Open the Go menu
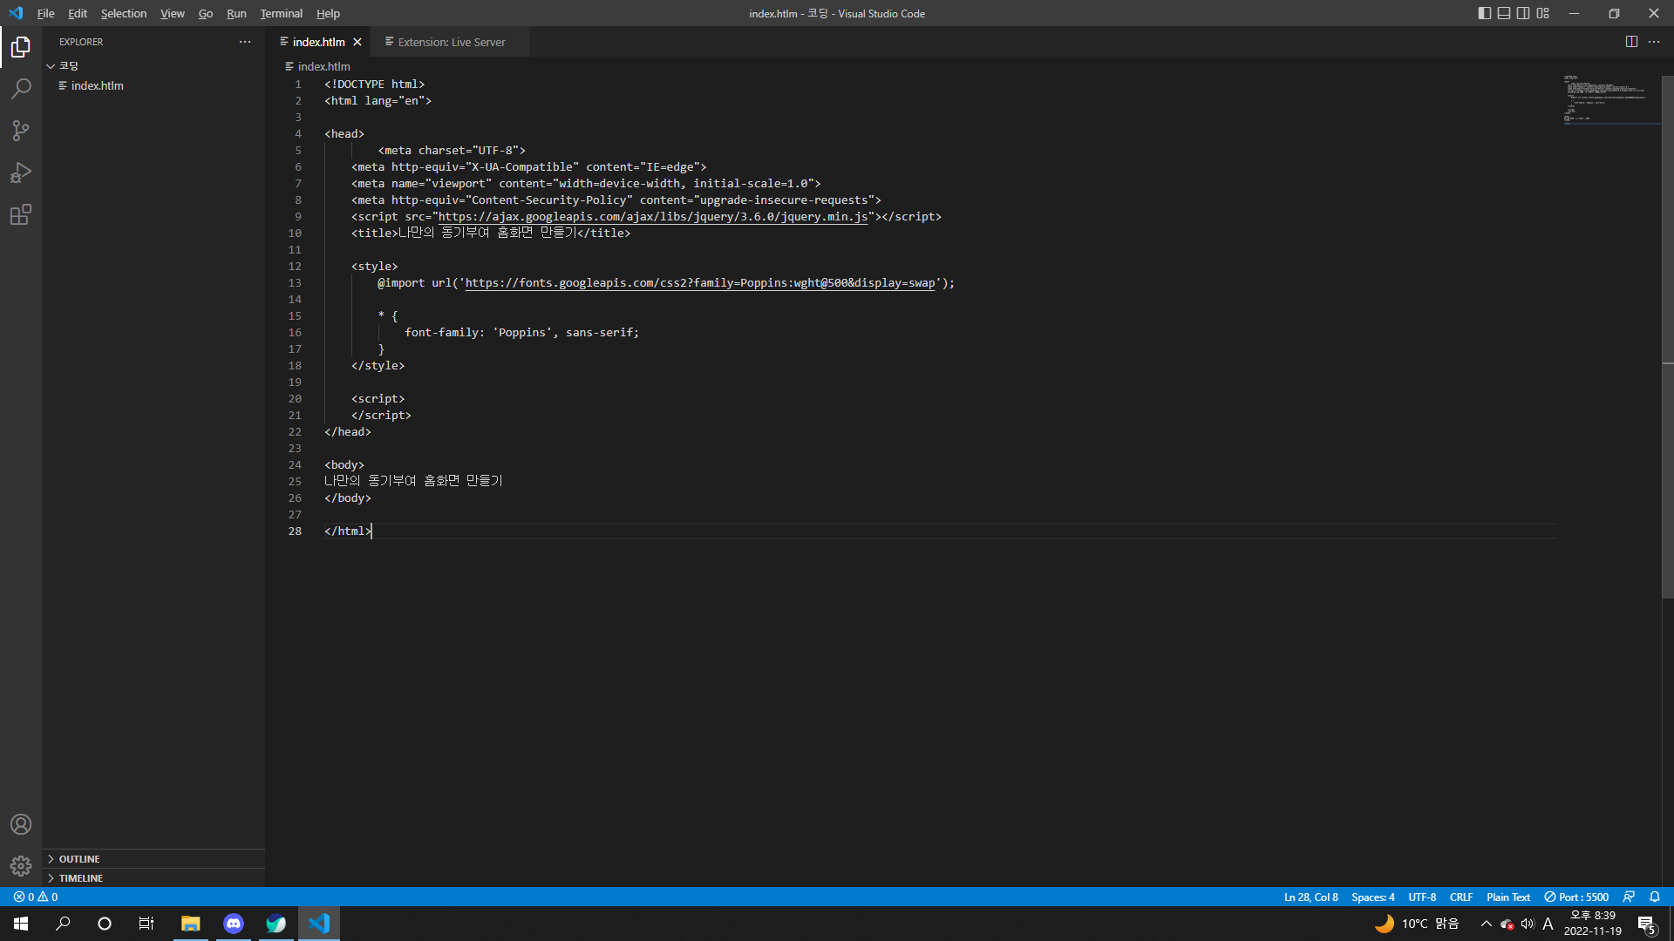 tap(206, 13)
